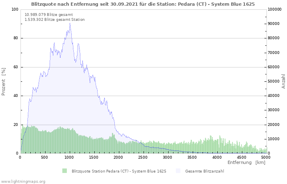Click the 1000 tick on the distance axis

coord(69,157)
